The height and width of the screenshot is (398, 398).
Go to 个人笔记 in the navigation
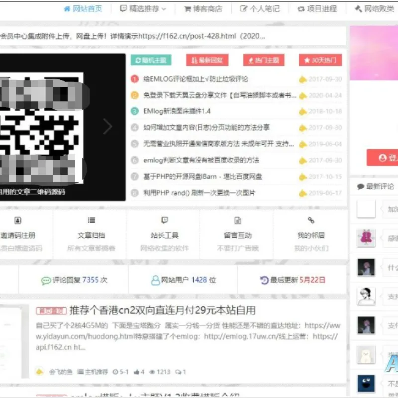pos(260,9)
